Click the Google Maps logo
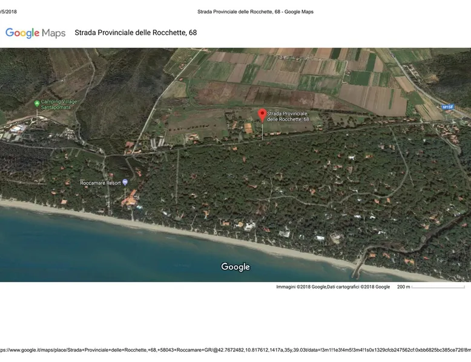This screenshot has width=471, height=362. click(35, 33)
